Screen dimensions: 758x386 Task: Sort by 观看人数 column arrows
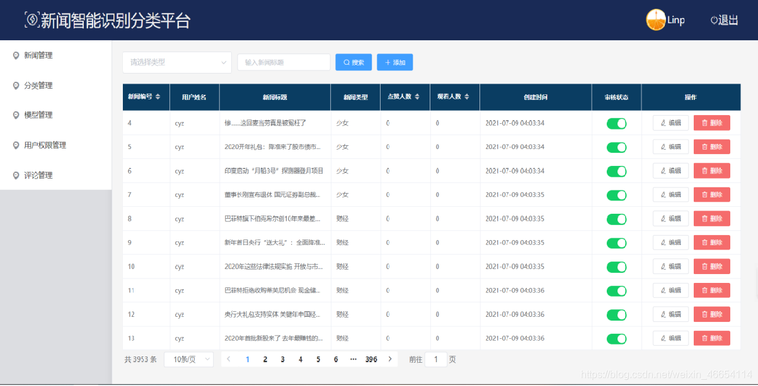click(x=467, y=97)
